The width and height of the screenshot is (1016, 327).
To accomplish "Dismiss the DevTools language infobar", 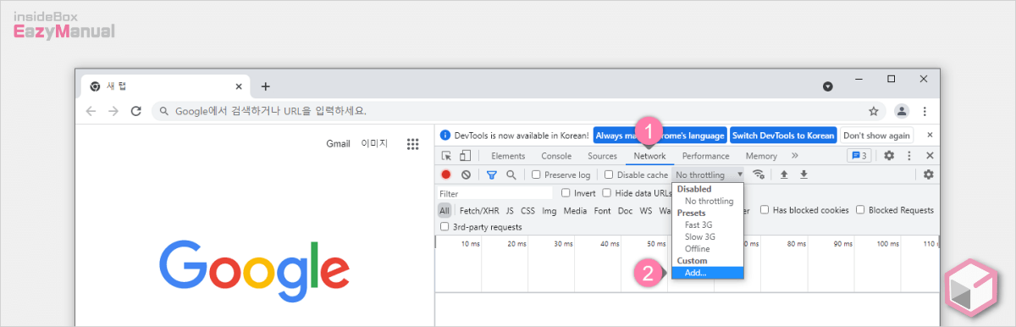I will tap(930, 135).
